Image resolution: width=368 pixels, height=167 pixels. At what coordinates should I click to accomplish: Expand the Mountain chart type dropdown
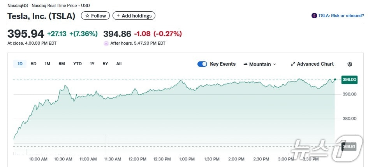coord(275,64)
